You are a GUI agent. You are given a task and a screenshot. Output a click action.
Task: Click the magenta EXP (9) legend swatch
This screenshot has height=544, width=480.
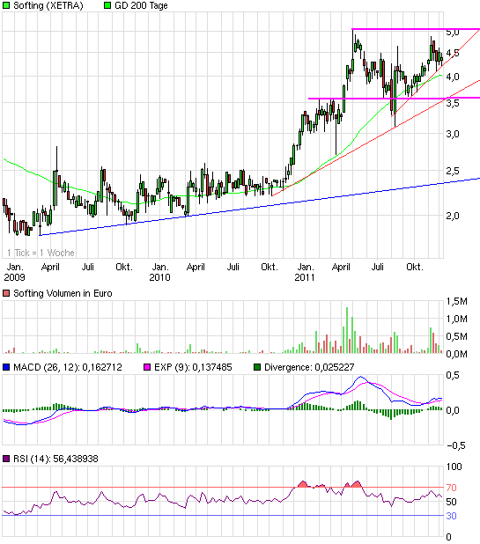(147, 367)
